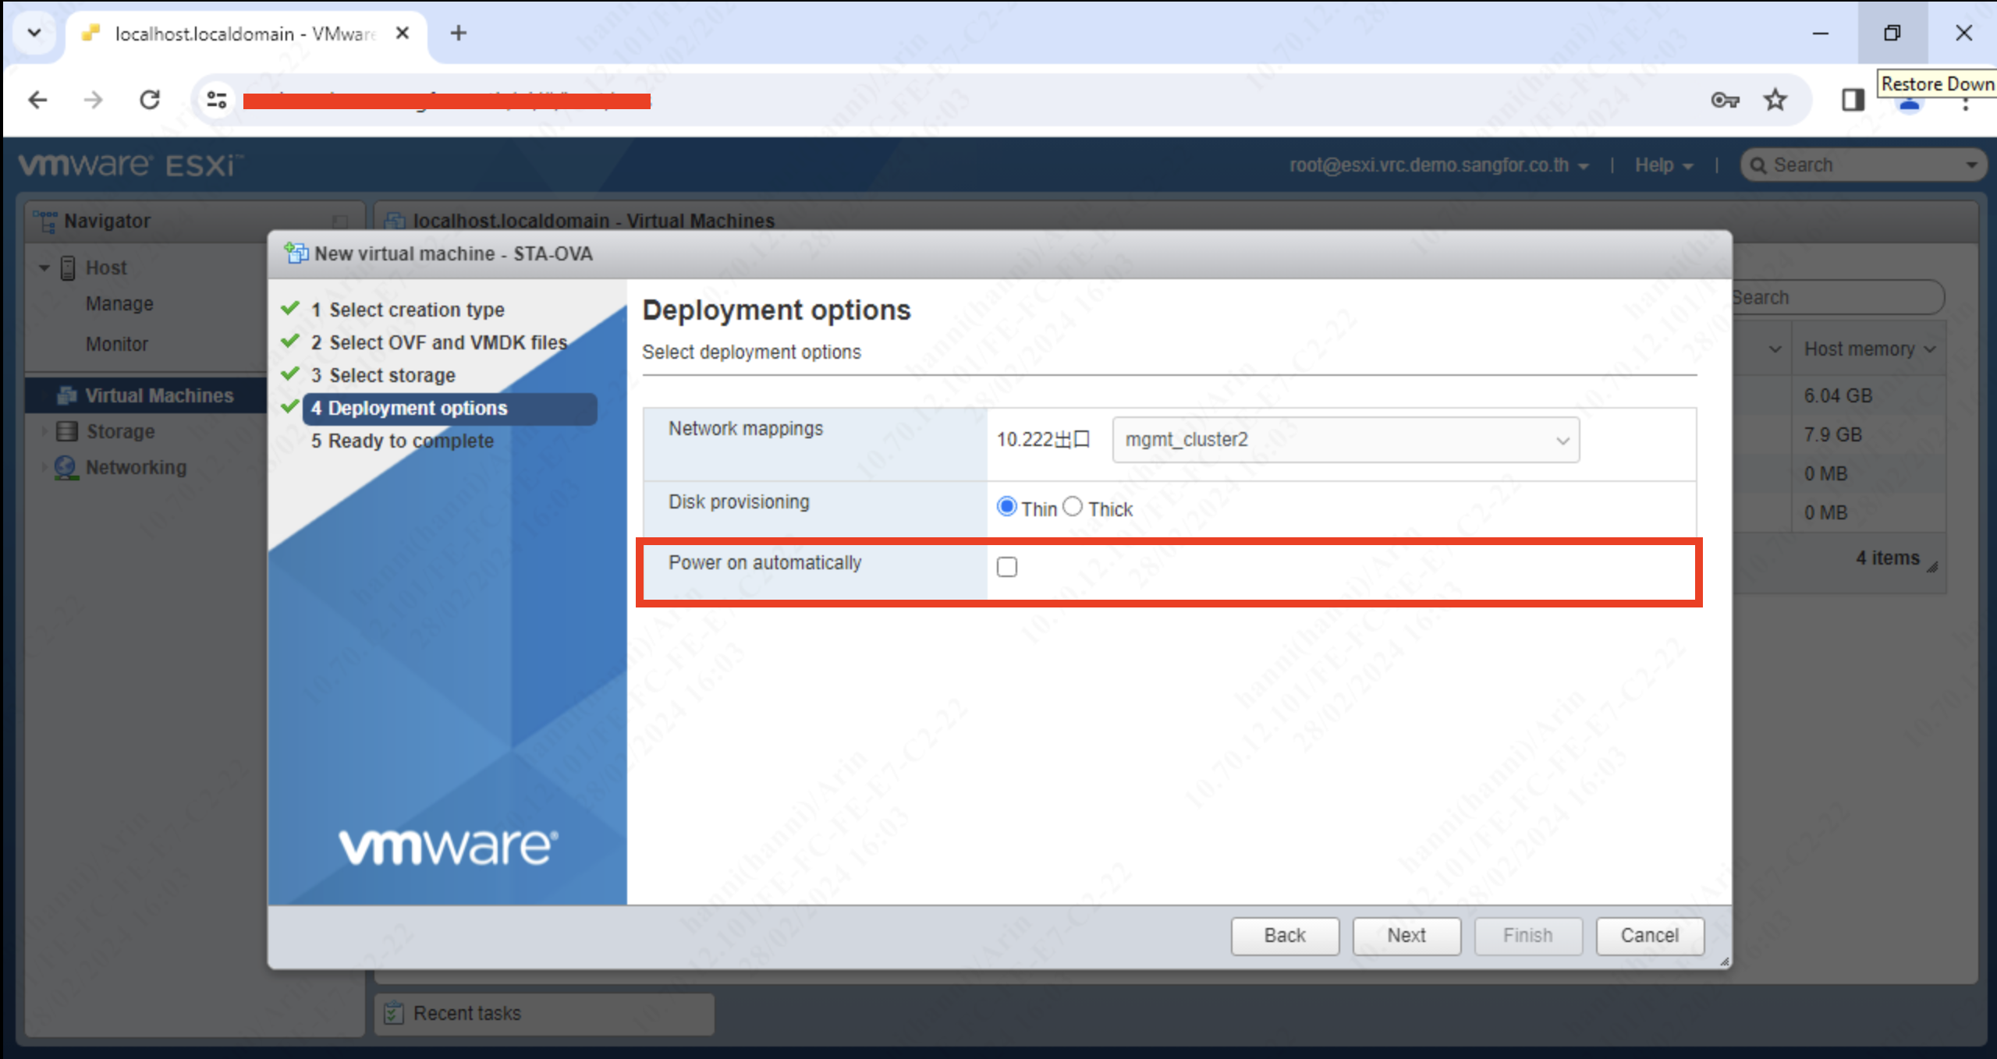Screen dimensions: 1997x1059
Task: Click inside the Search field
Action: pyautogui.click(x=1860, y=165)
